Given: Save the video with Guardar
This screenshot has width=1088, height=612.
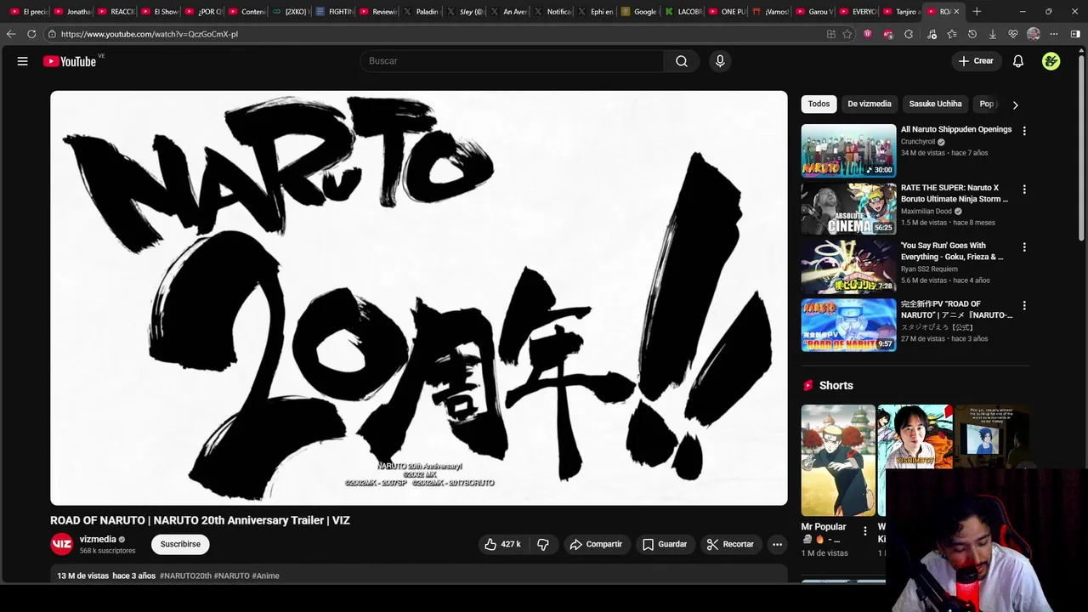Looking at the screenshot, I should tap(665, 544).
